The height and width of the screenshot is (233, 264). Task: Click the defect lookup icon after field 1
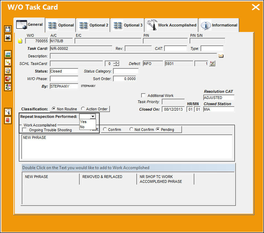tap(212, 64)
